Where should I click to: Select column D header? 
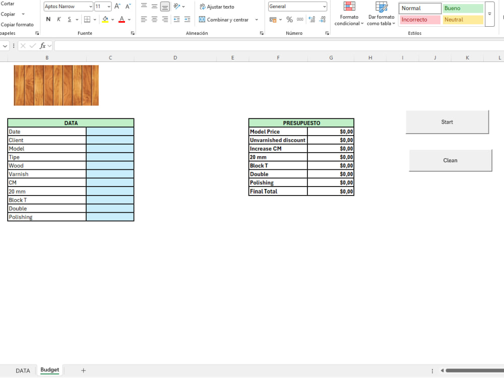pyautogui.click(x=175, y=58)
